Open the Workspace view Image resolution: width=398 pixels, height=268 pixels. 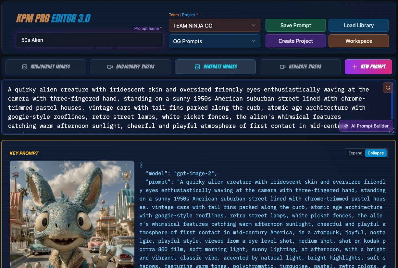click(x=358, y=41)
